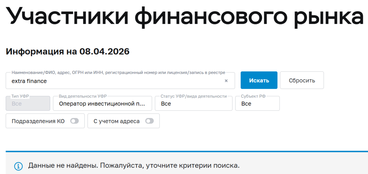Focus the search field containing 'extra finance'
The image size is (368, 174).
113,81
